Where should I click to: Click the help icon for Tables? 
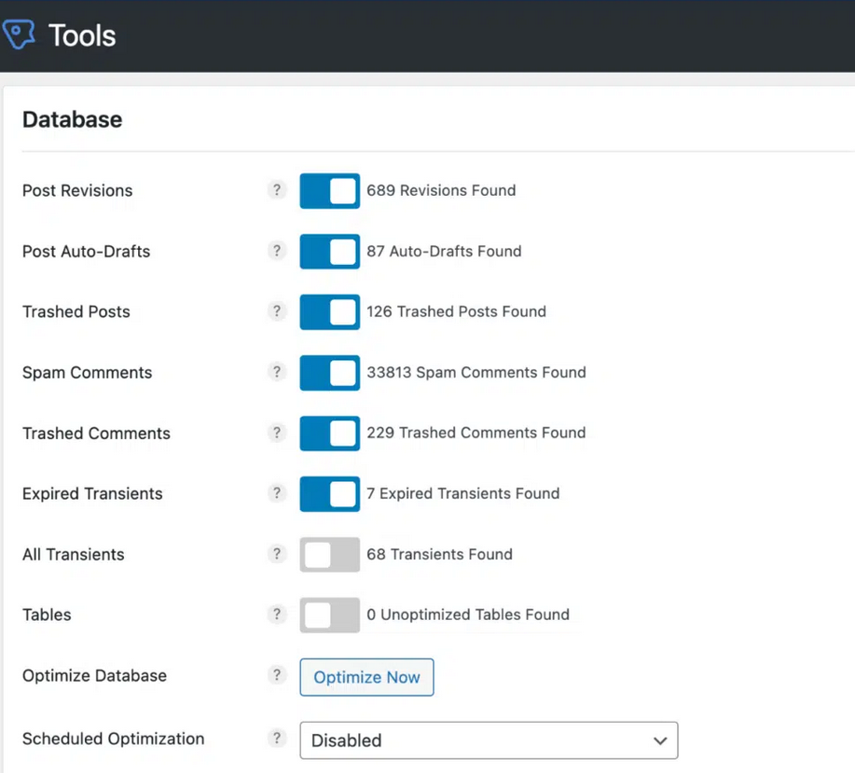(276, 614)
